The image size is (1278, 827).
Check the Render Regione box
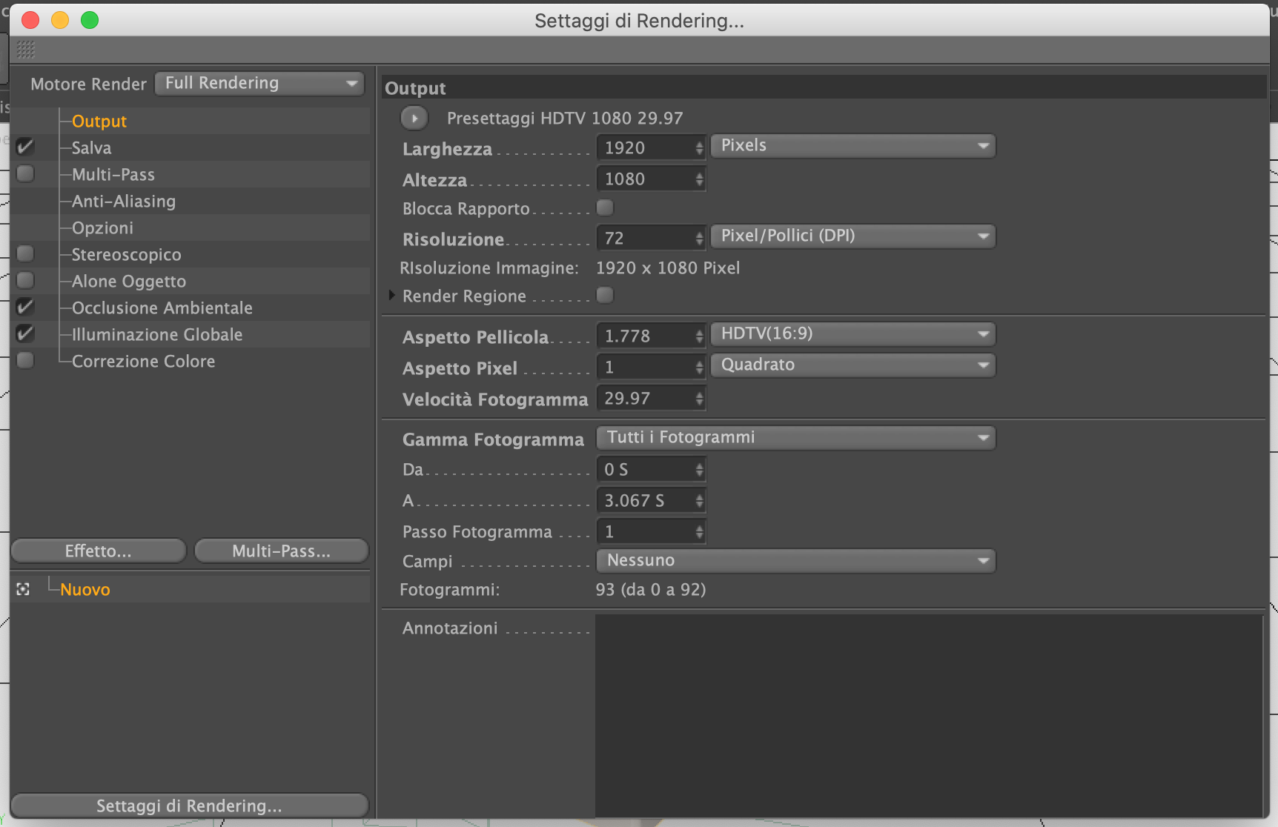605,295
